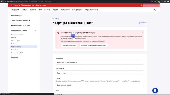Select Олимпиады и ГИА in the sidebar
The image size is (170, 95).
(17, 53)
